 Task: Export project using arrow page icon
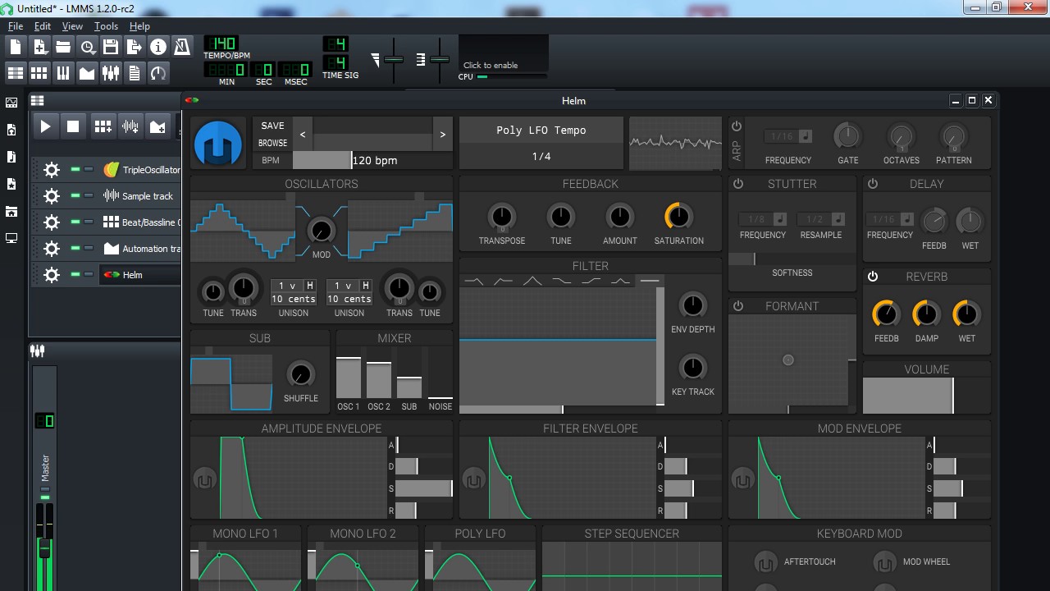click(x=135, y=47)
